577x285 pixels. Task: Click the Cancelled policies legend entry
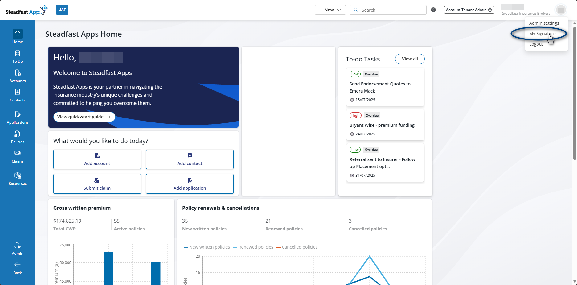pos(297,247)
